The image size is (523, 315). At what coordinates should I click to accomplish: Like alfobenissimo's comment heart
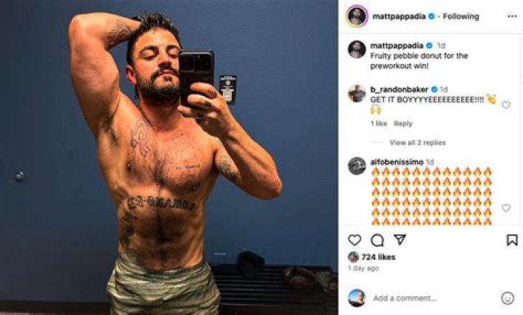pyautogui.click(x=506, y=208)
